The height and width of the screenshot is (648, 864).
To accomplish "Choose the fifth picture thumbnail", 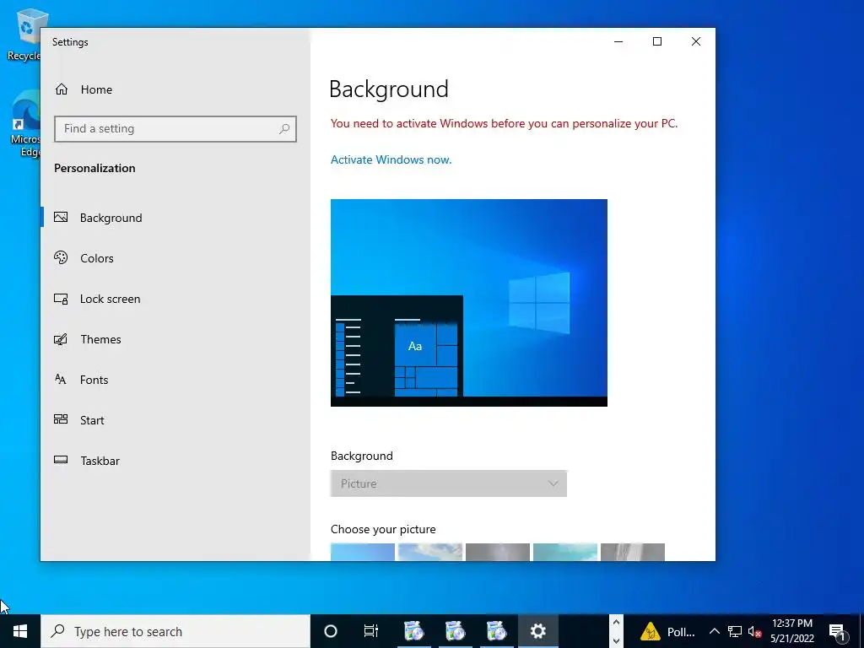I will 633,552.
